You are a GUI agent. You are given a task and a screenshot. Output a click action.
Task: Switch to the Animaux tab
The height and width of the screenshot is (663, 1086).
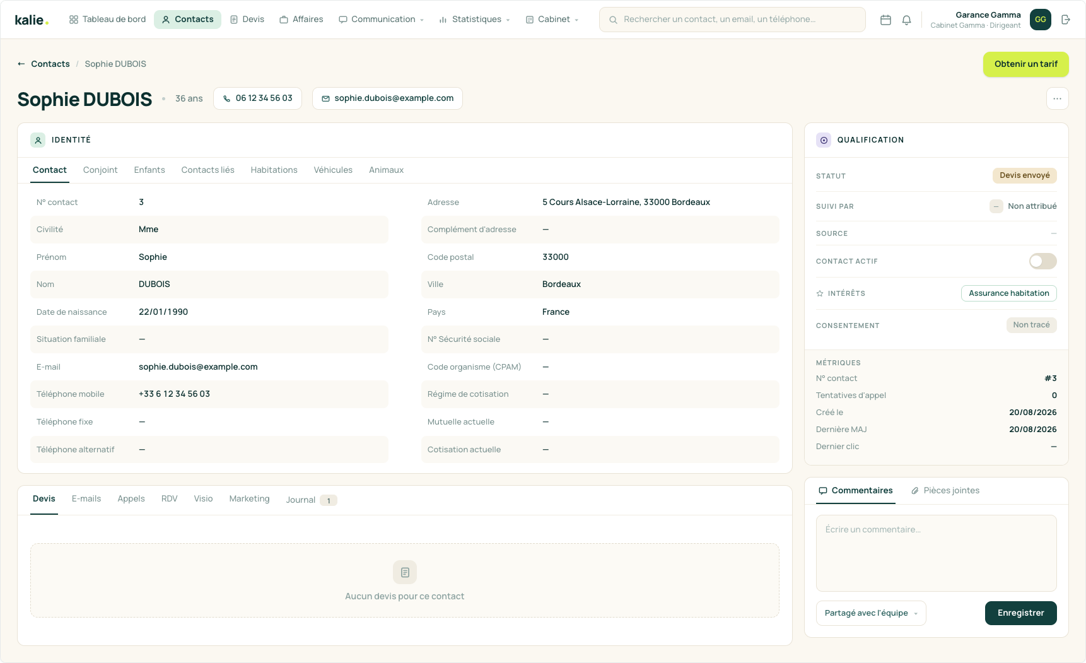click(x=386, y=170)
